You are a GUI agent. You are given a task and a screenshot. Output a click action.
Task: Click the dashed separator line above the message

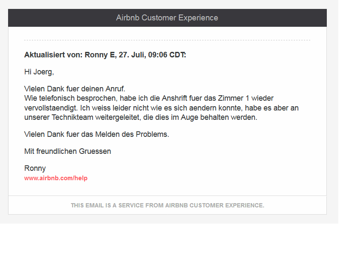pos(167,40)
